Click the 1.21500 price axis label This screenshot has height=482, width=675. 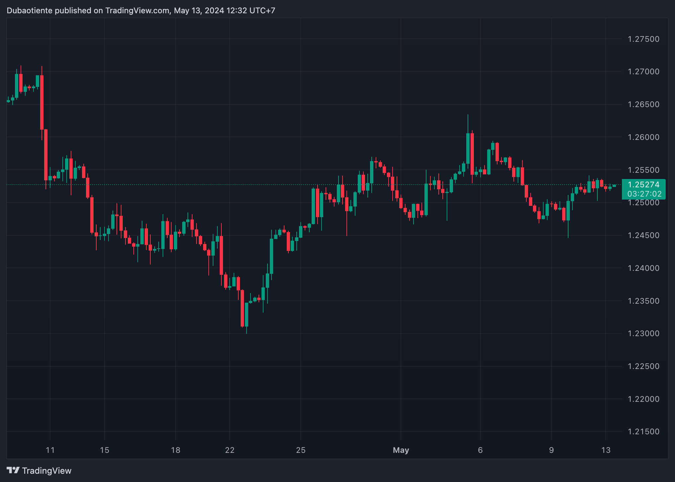point(643,432)
